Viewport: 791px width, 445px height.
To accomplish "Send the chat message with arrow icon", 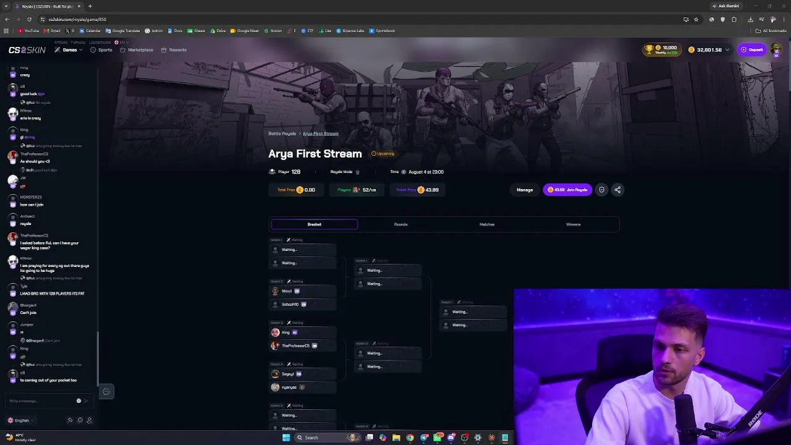I will point(86,401).
